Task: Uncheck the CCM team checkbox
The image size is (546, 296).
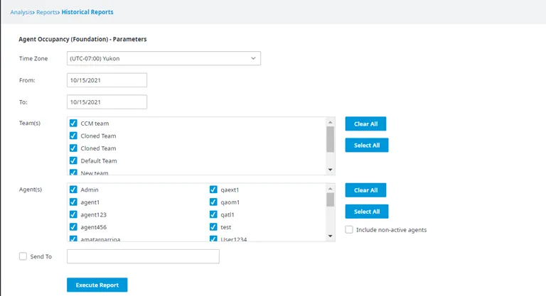Action: click(73, 123)
